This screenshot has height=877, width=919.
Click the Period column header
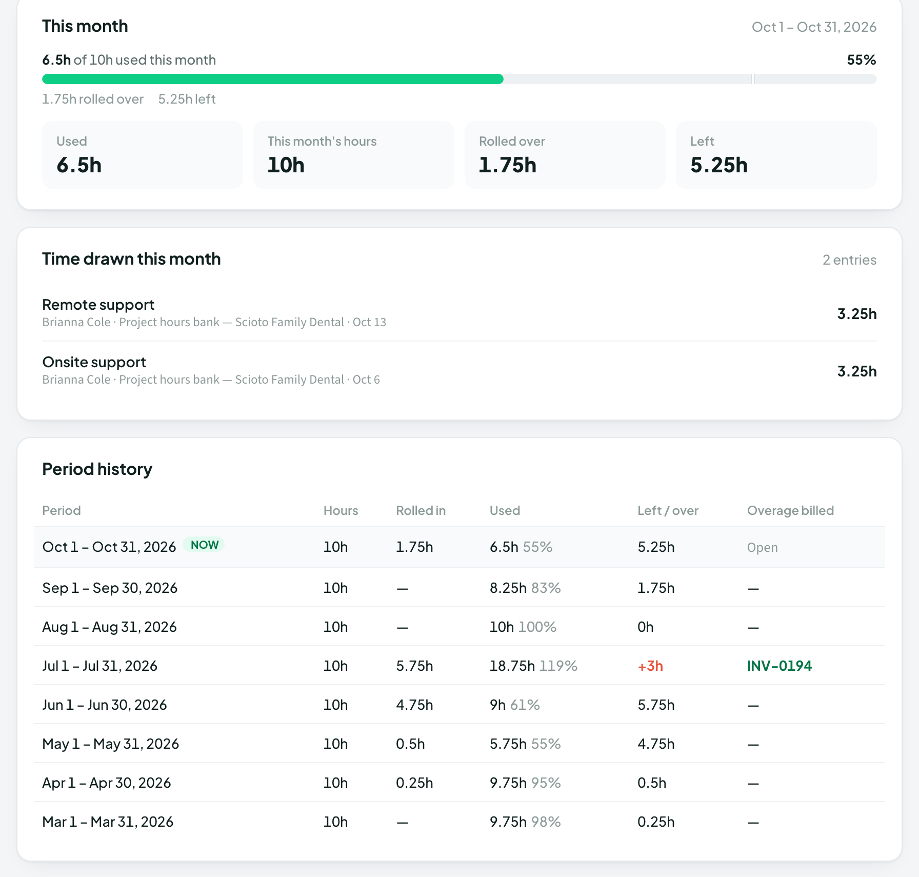click(62, 510)
